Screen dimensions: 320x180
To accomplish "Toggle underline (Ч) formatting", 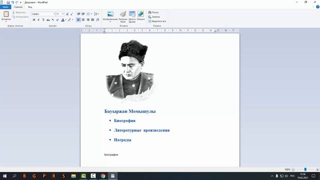I will click(43, 20).
